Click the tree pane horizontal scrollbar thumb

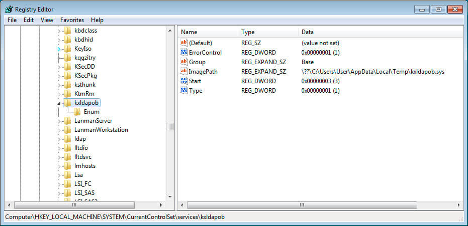(x=74, y=205)
